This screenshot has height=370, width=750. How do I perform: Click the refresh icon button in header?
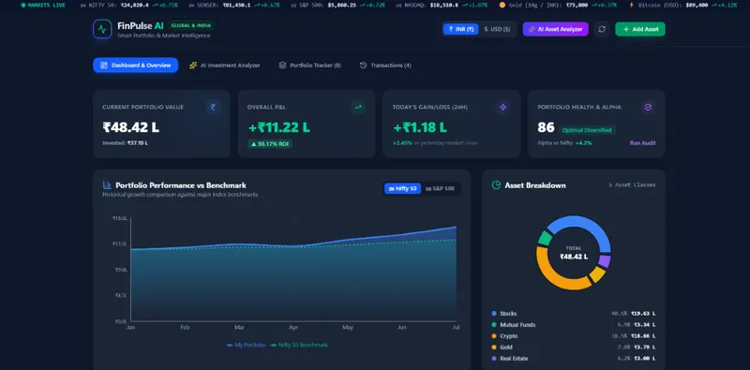(x=602, y=29)
